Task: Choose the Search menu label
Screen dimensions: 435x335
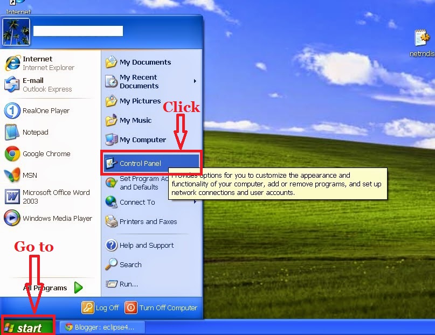Action: click(x=130, y=264)
